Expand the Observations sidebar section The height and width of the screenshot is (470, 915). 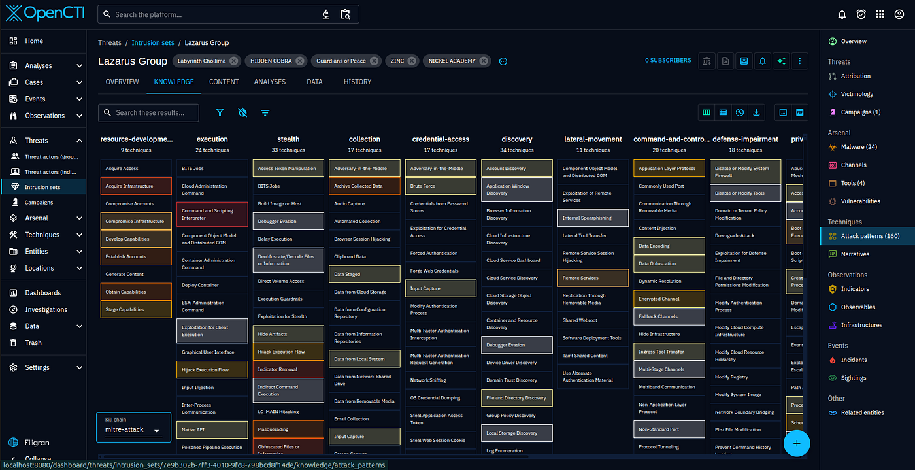click(79, 116)
